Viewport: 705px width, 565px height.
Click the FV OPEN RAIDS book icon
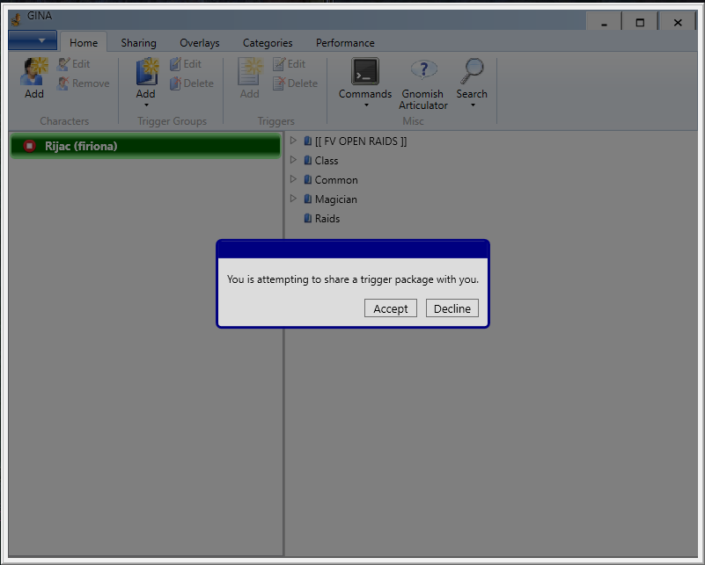point(307,141)
